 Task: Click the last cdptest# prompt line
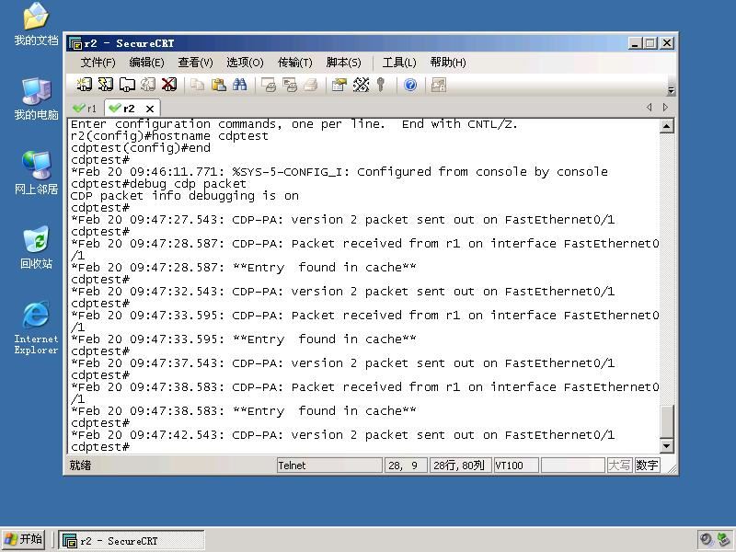[100, 447]
